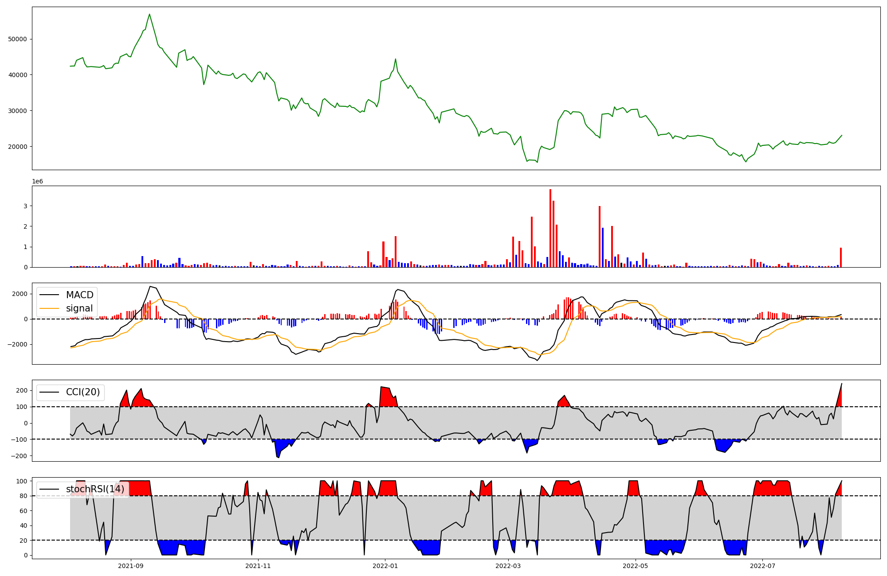Click the 1e6 volume scale label
887x576 pixels.
pyautogui.click(x=37, y=182)
